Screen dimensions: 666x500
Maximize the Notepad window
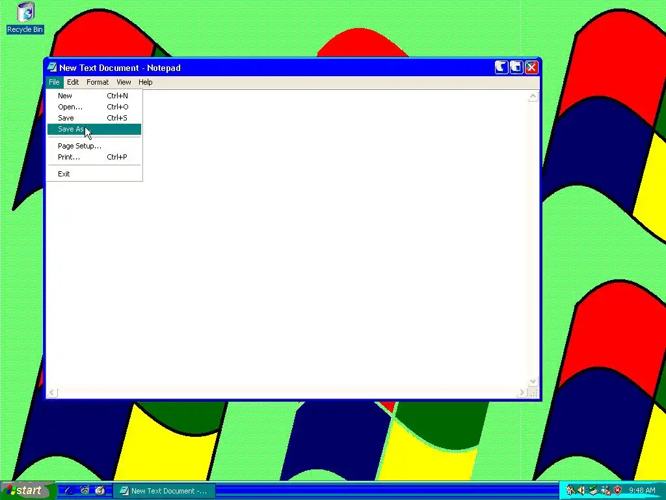[x=516, y=67]
